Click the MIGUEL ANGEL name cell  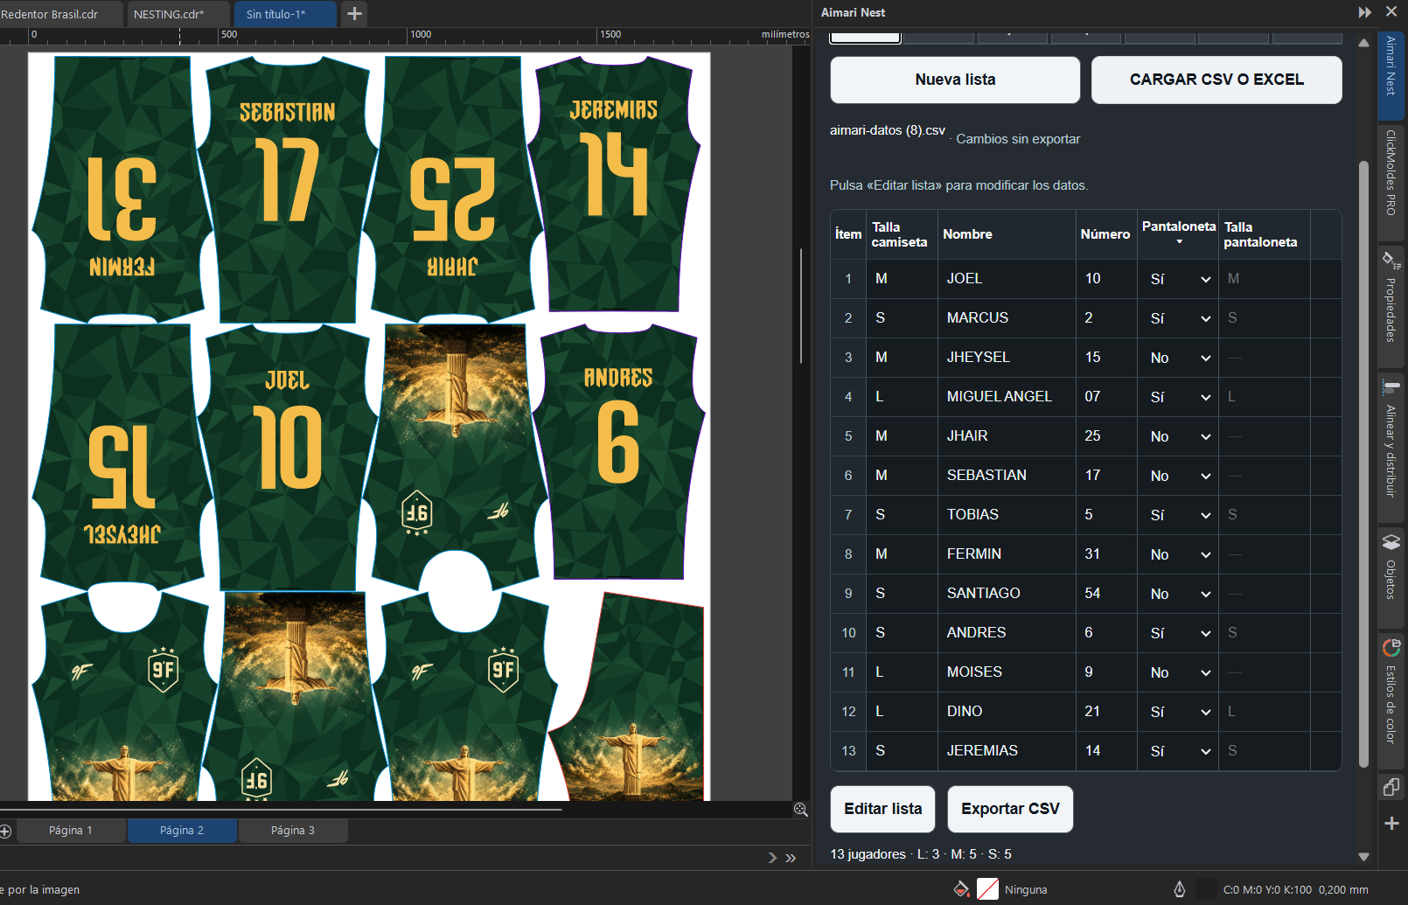pos(1007,397)
